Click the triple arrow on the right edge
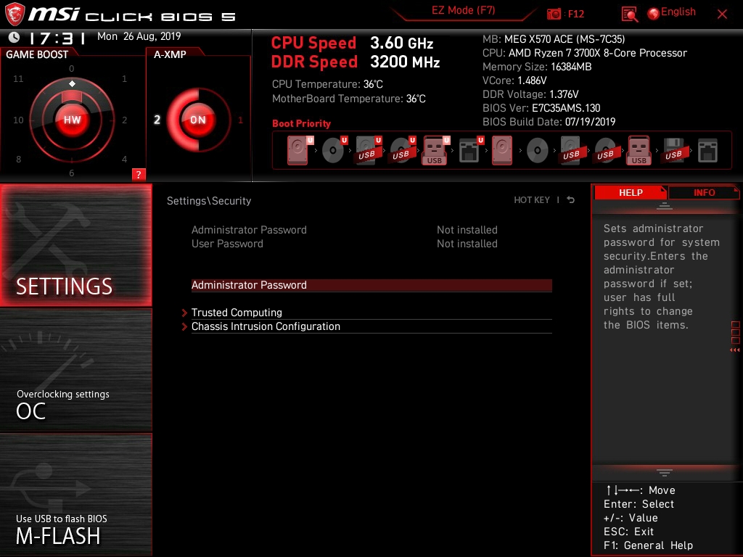Screen dimensions: 743x557 [x=735, y=350]
